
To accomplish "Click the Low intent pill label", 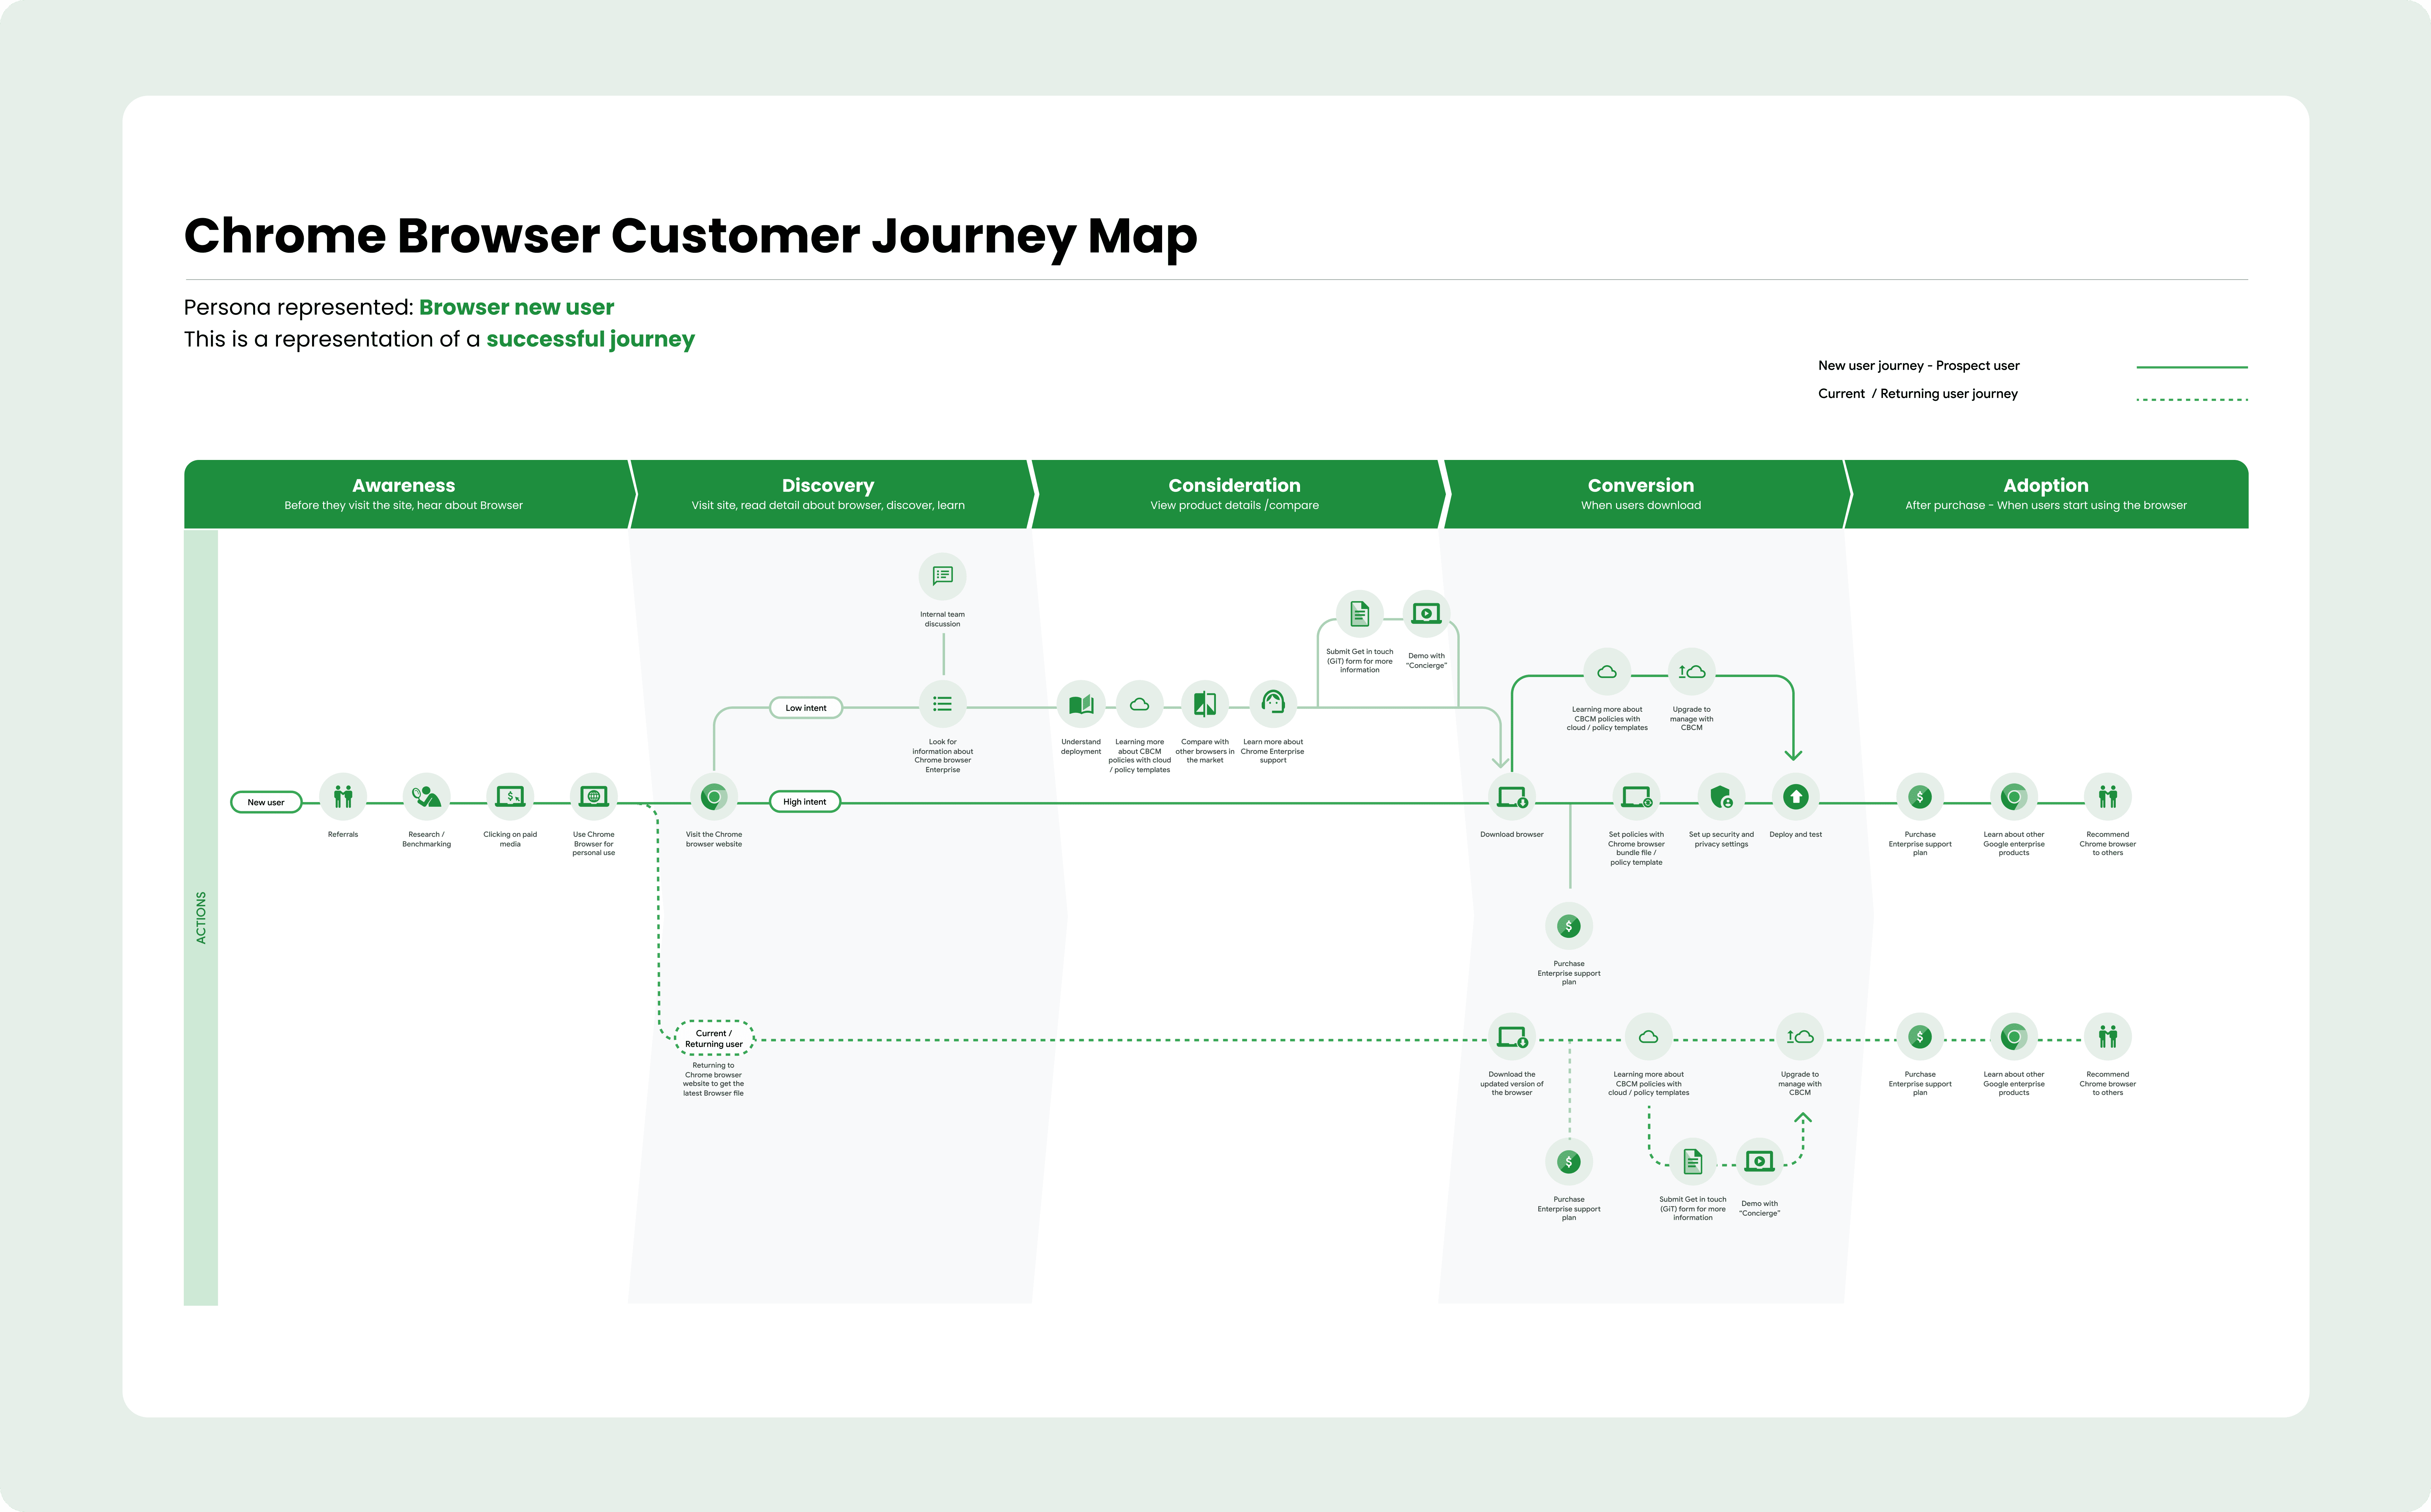I will click(806, 708).
